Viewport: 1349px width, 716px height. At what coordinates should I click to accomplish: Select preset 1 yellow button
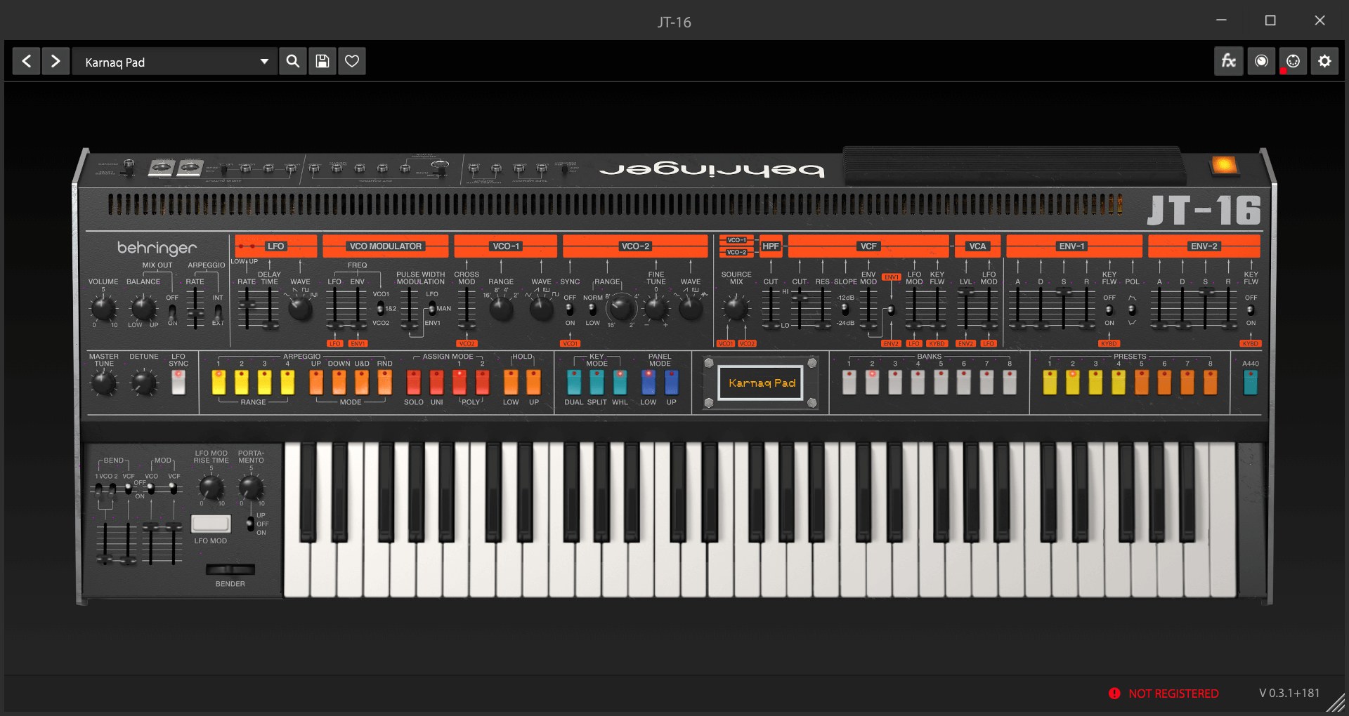coord(1050,383)
